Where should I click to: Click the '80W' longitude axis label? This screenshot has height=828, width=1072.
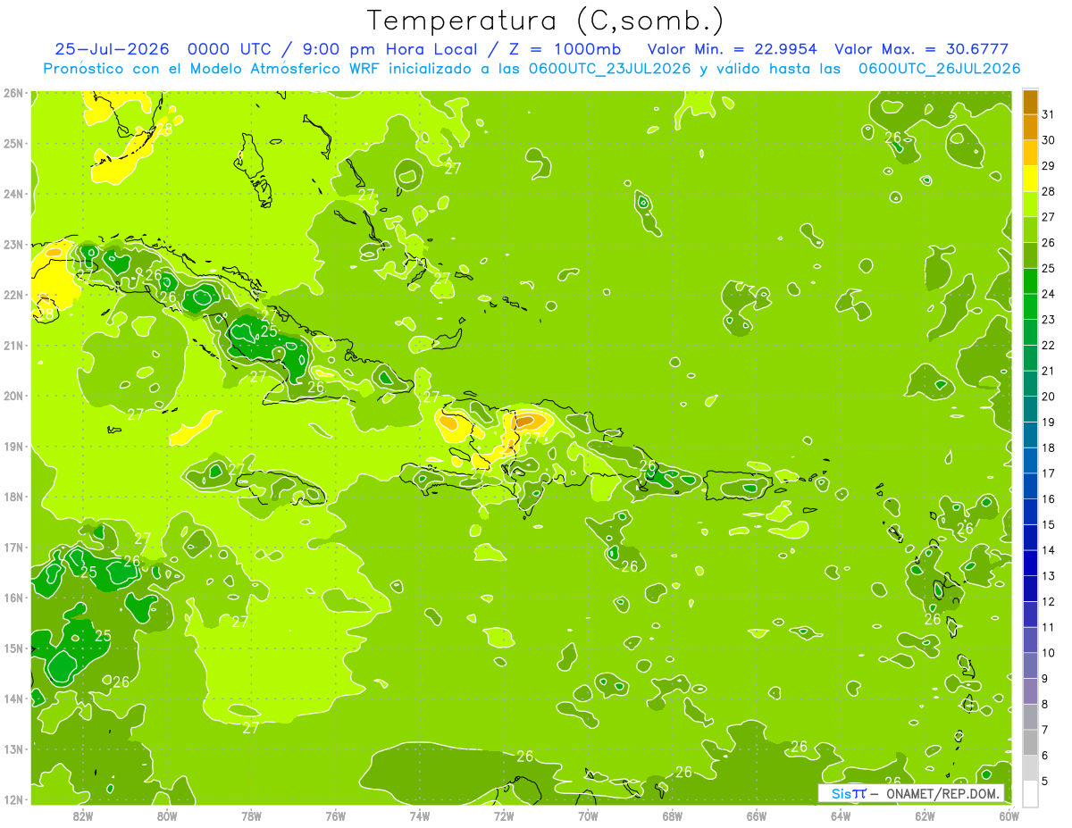[167, 816]
